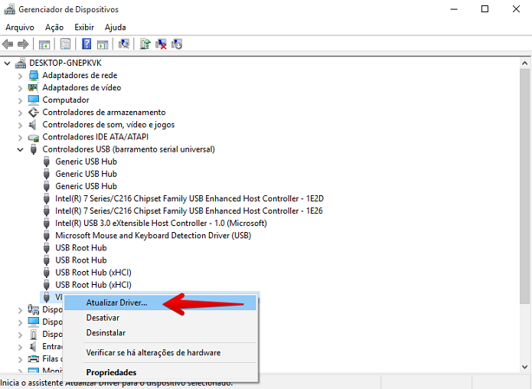Image resolution: width=532 pixels, height=389 pixels.
Task: Click the IDE ATA/ATAPI controllers icon
Action: (33, 137)
